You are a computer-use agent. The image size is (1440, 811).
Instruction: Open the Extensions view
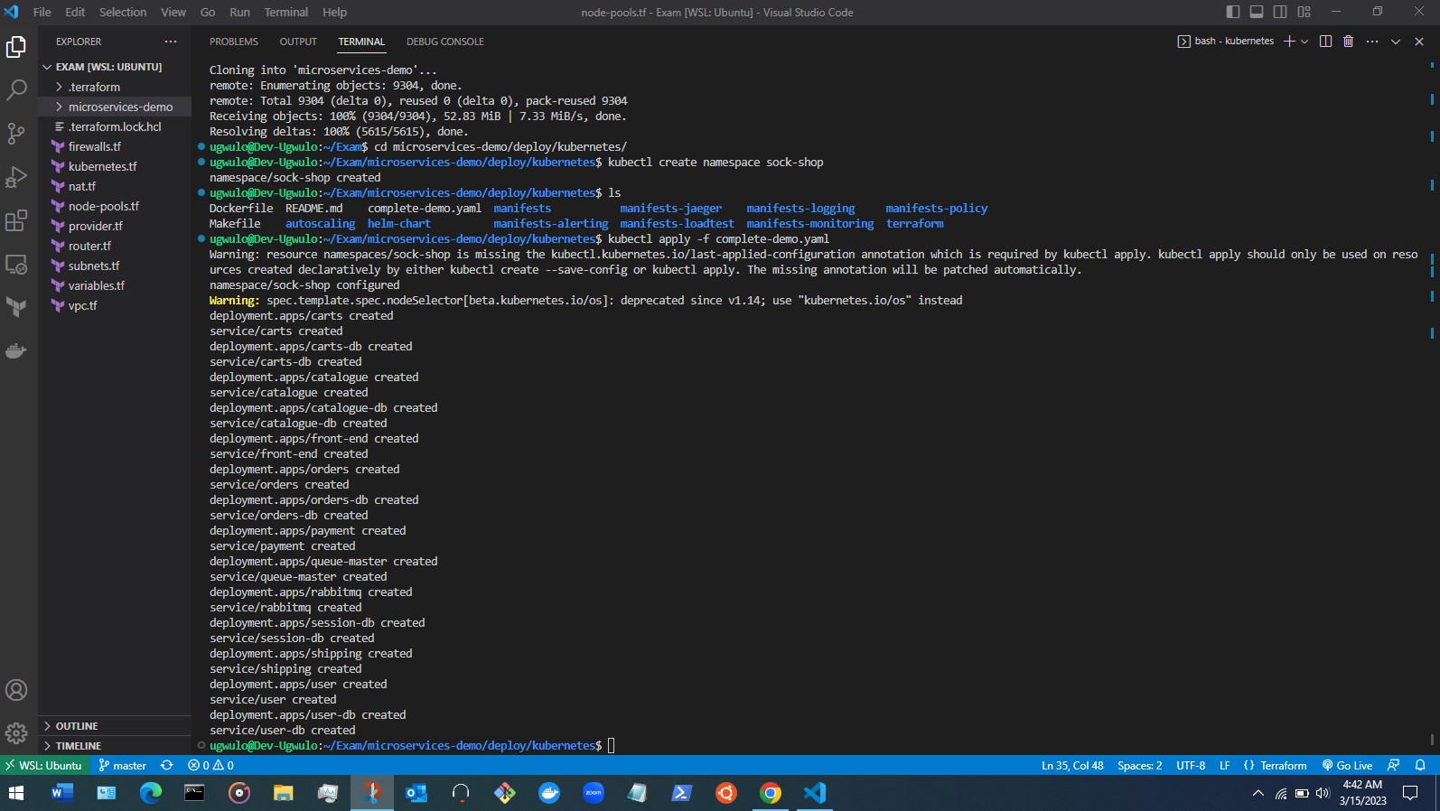click(x=16, y=220)
